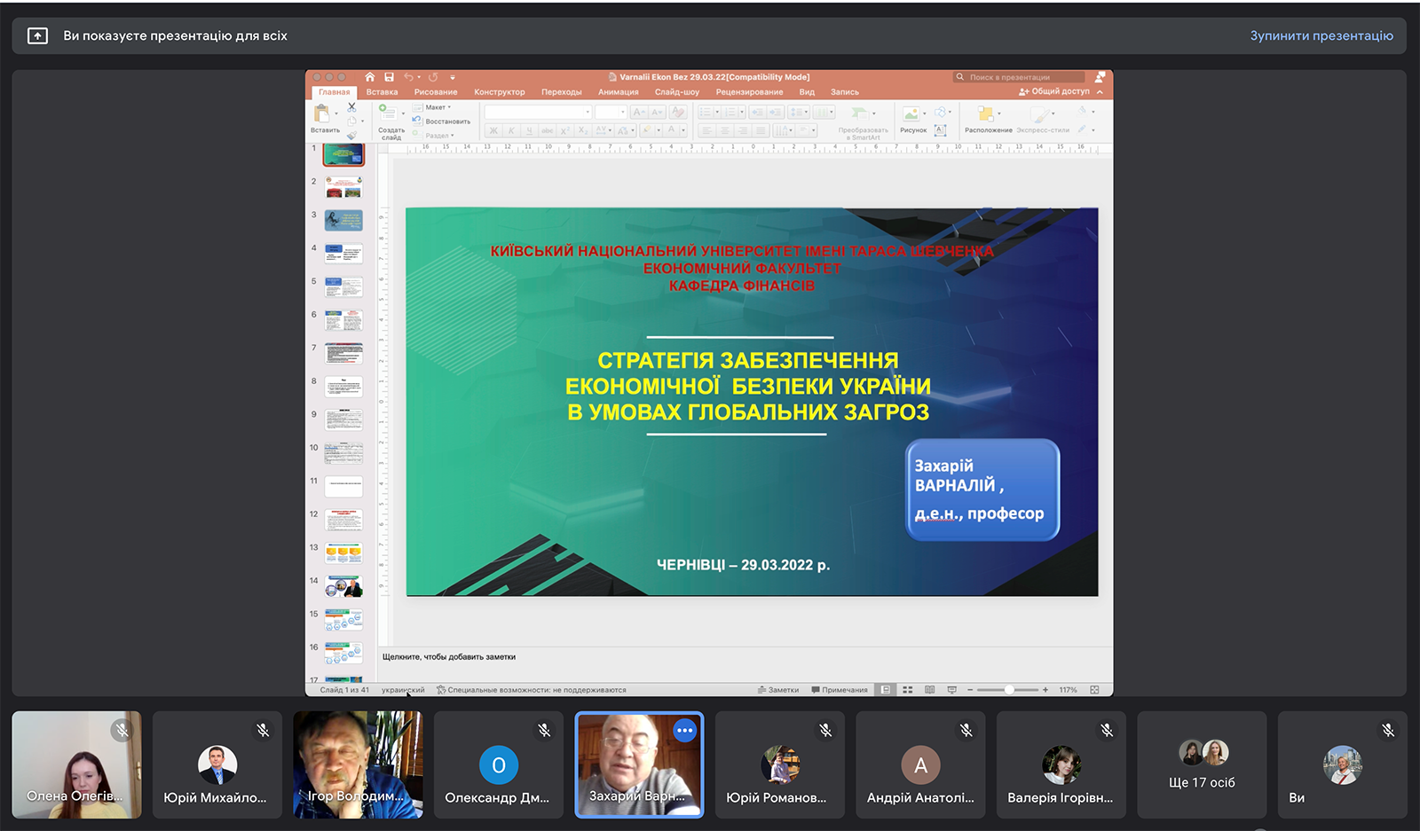Click the Общий доступ share button
The height and width of the screenshot is (831, 1420).
tap(1054, 92)
